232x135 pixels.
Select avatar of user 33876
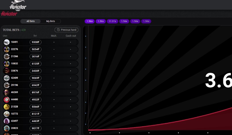(x=6, y=71)
